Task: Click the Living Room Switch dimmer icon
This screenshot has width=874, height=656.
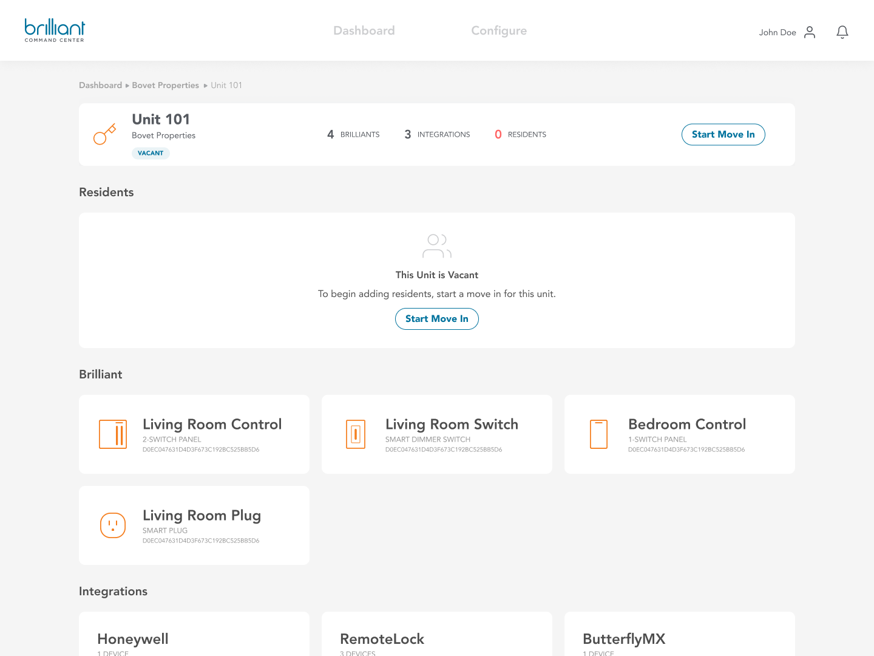Action: pyautogui.click(x=356, y=434)
